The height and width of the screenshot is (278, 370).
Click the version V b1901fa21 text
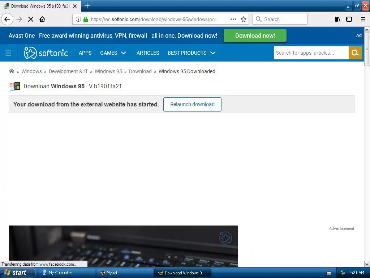(105, 86)
